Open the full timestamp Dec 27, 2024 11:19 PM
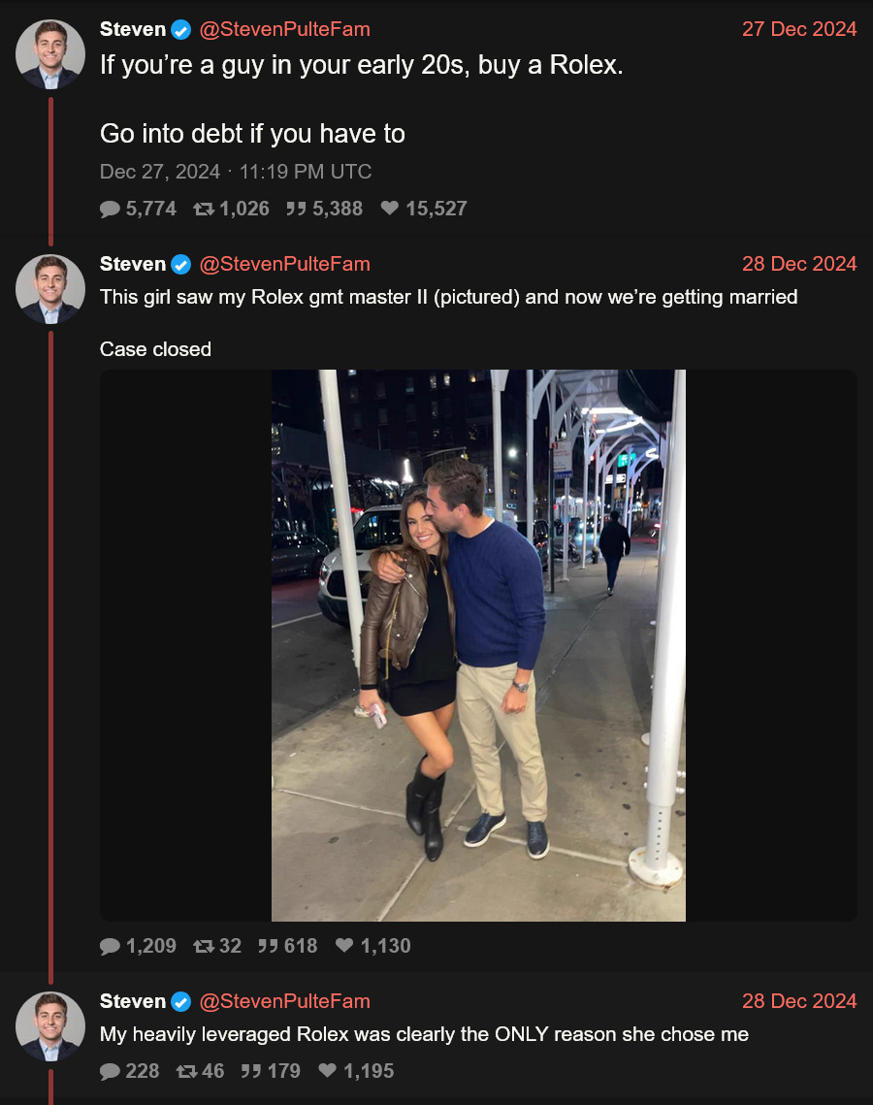Screen dimensions: 873x1105 pos(235,172)
